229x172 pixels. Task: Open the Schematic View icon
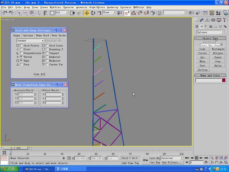pos(212,13)
